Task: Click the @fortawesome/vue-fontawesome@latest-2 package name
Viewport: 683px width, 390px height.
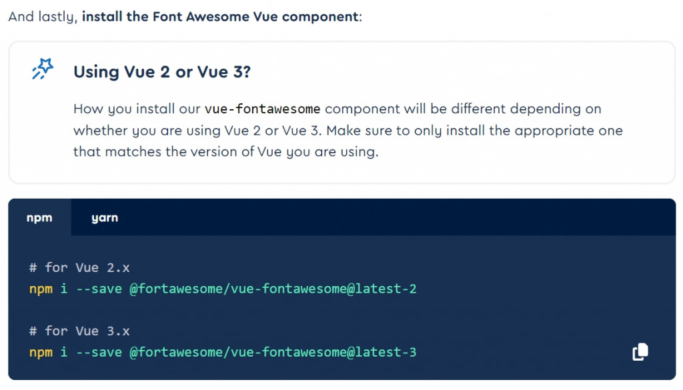Action: click(273, 289)
